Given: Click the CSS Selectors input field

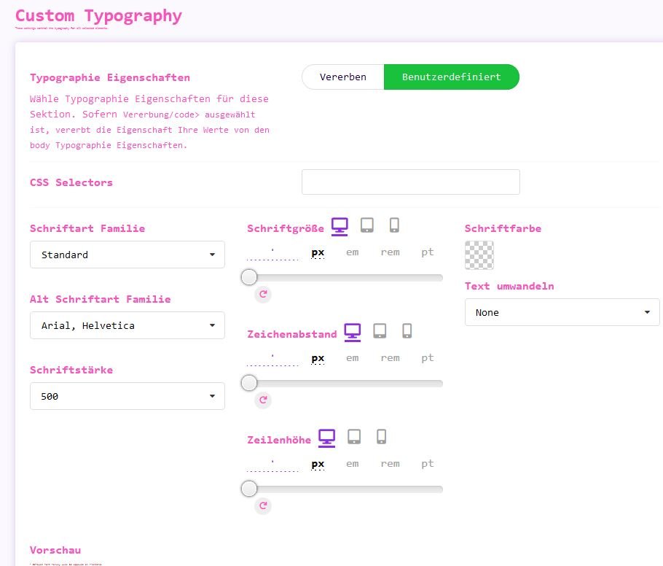Looking at the screenshot, I should (410, 182).
